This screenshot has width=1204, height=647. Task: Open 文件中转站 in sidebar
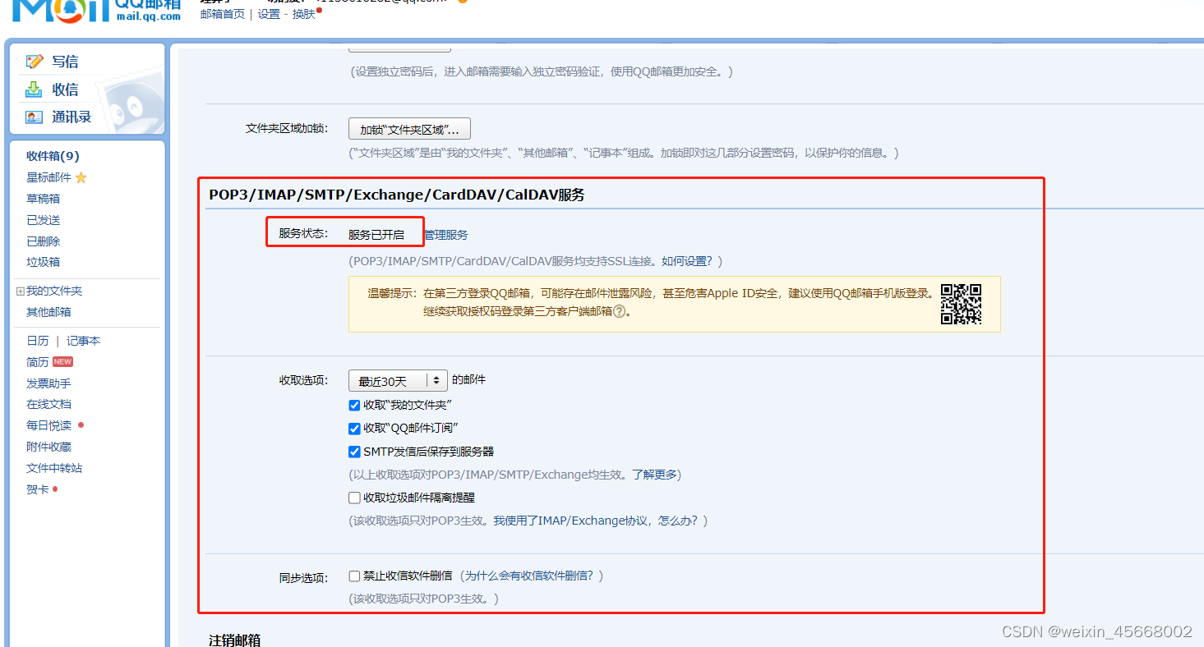coord(54,468)
